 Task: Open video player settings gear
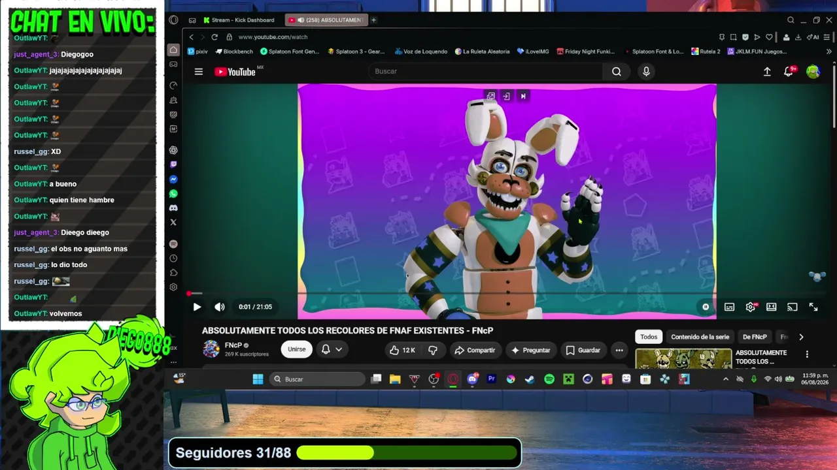tap(751, 307)
